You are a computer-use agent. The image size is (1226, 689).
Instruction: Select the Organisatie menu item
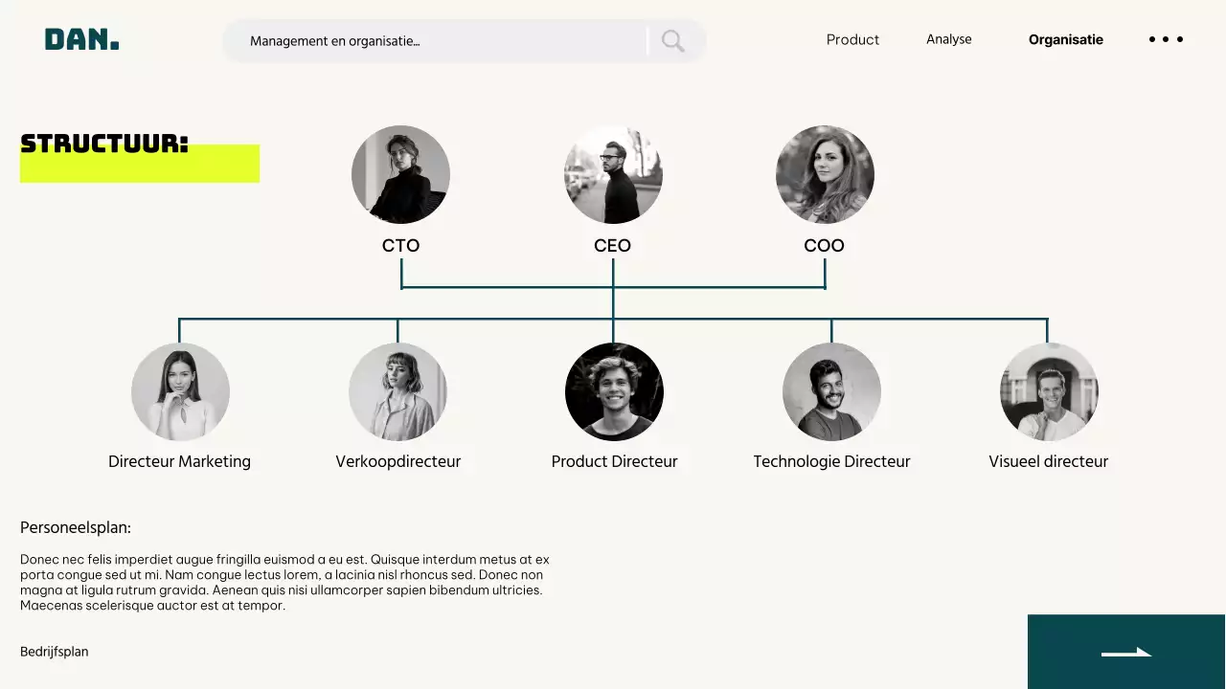tap(1065, 39)
